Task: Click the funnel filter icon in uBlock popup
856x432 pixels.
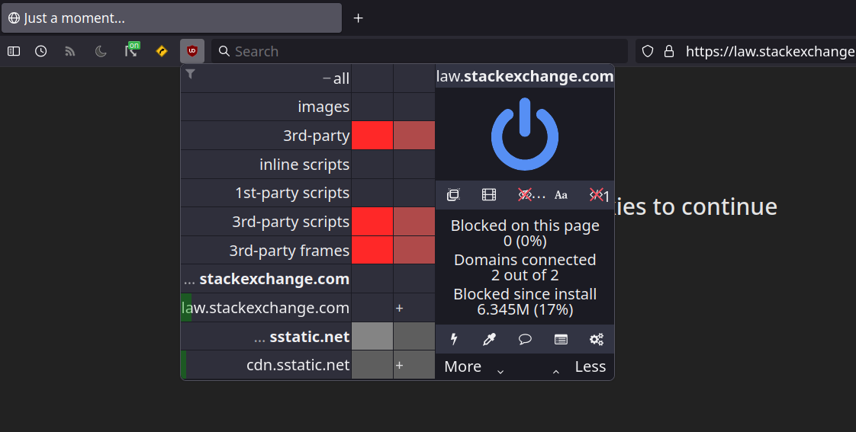Action: (190, 74)
